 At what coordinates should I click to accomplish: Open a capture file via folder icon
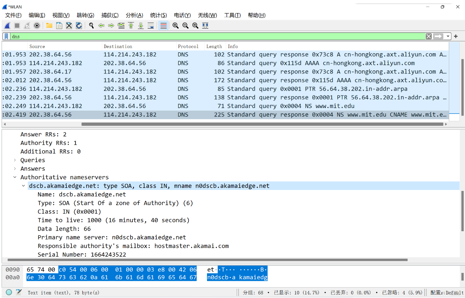pos(49,25)
